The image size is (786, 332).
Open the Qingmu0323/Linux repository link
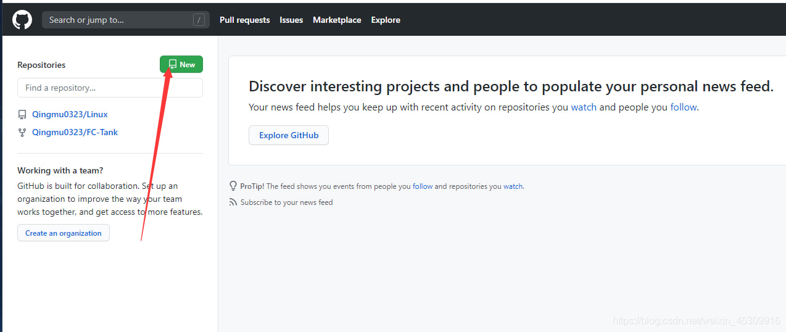(70, 114)
